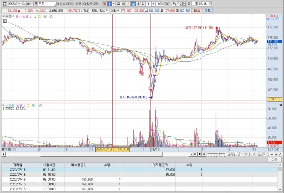Image resolution: width=284 pixels, height=193 pixels.
Task: Switch chart to yearly 년 period
Action: click(128, 4)
